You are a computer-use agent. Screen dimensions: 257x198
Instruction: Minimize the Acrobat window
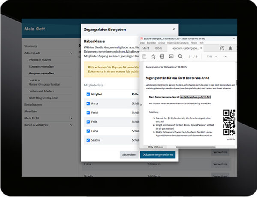coord(234,39)
